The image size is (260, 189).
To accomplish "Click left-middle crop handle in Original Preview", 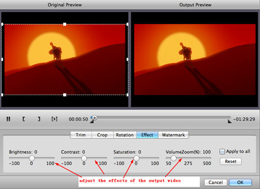I will (x=2, y=59).
